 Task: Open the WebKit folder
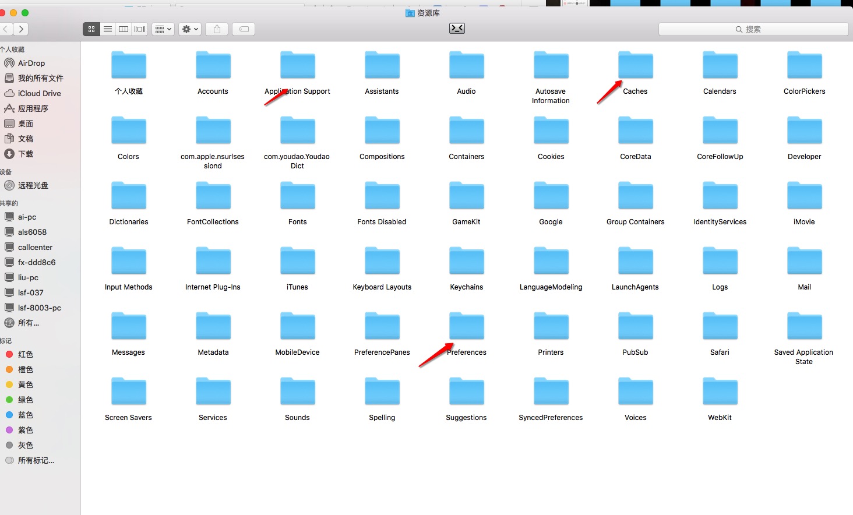(720, 391)
